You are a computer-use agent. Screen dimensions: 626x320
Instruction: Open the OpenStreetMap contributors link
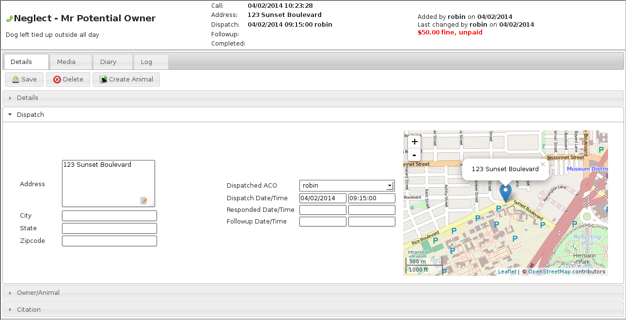click(549, 272)
